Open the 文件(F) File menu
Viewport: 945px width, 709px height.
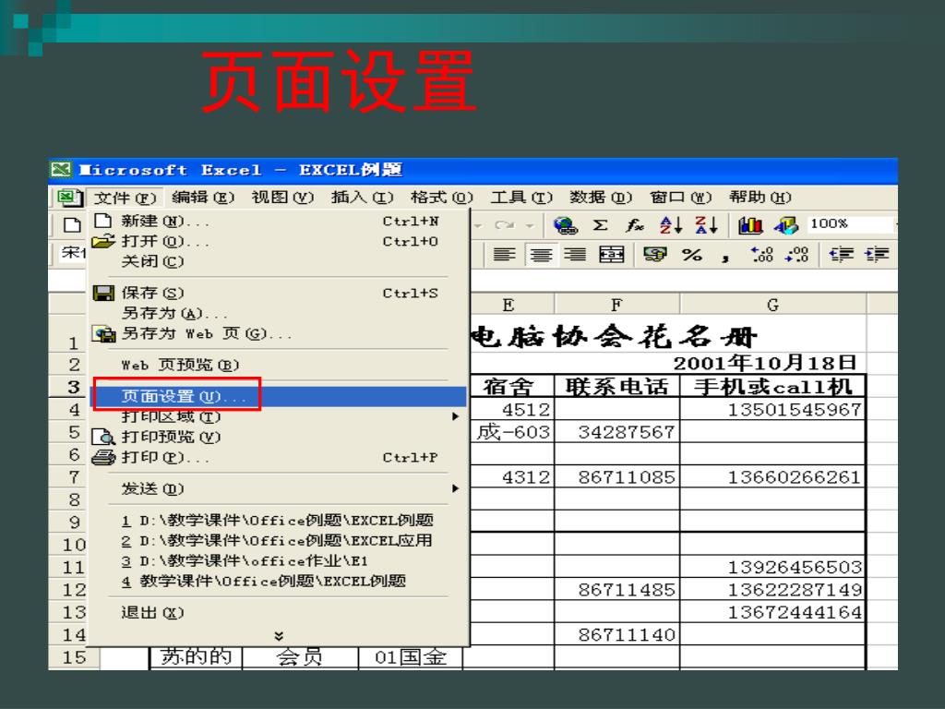pyautogui.click(x=125, y=198)
